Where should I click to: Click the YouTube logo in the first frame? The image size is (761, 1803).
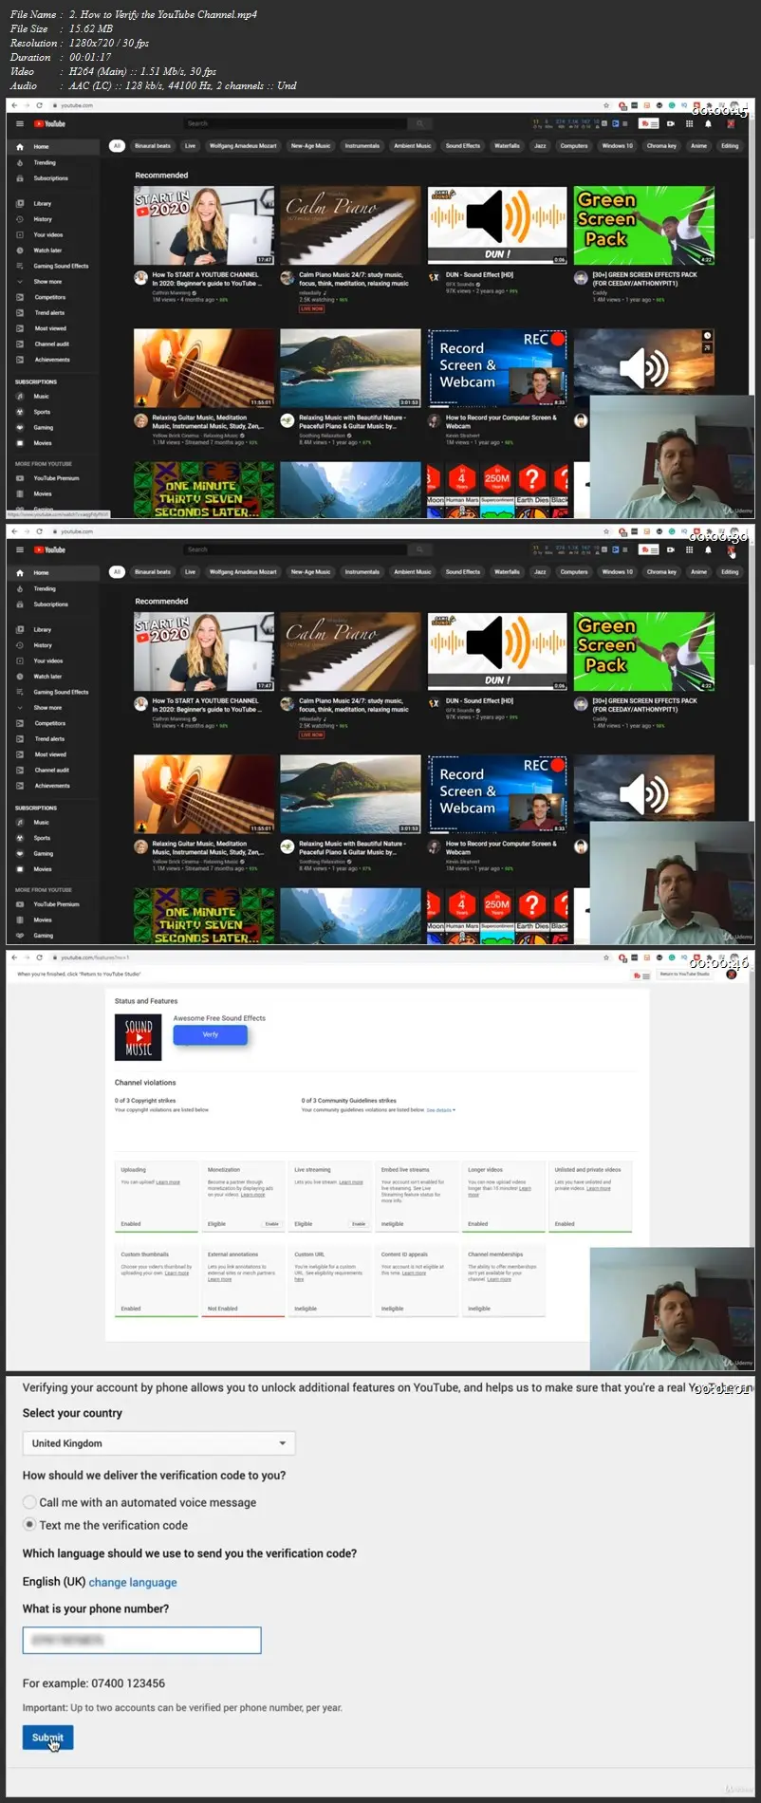pyautogui.click(x=50, y=123)
